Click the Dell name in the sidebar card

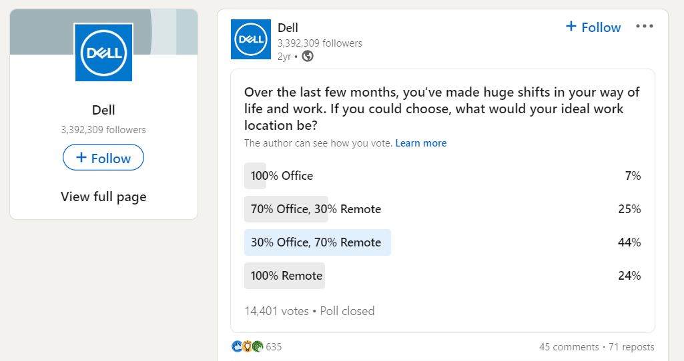pos(103,111)
